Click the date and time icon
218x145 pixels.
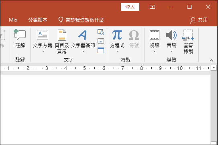pos(101,32)
